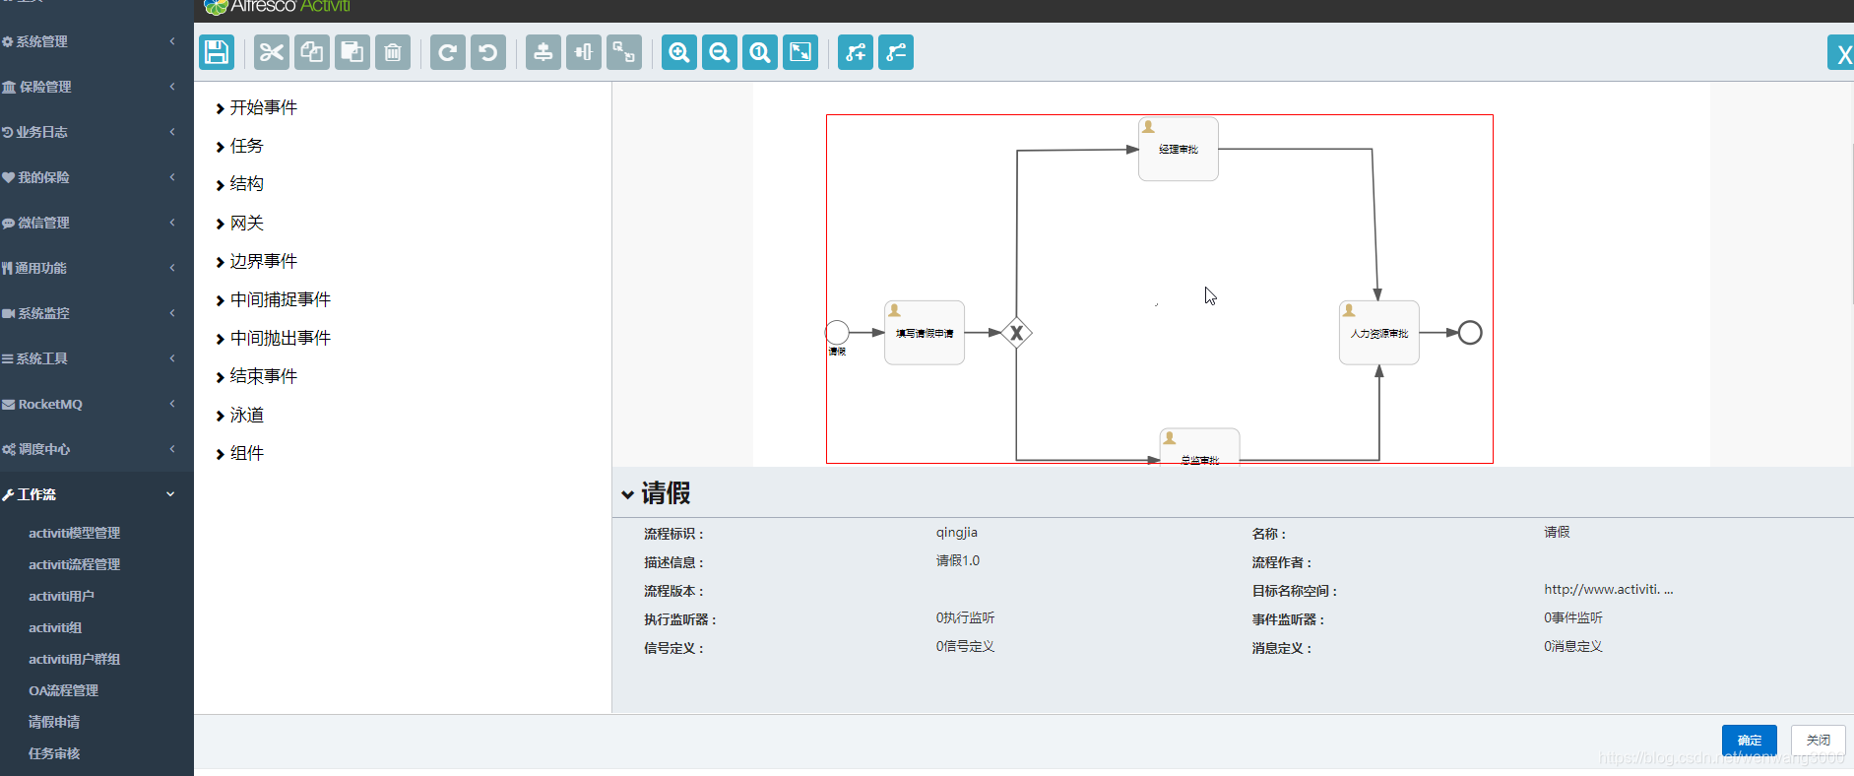The height and width of the screenshot is (776, 1854).
Task: Open the 通用功能 sidebar menu
Action: point(96,268)
